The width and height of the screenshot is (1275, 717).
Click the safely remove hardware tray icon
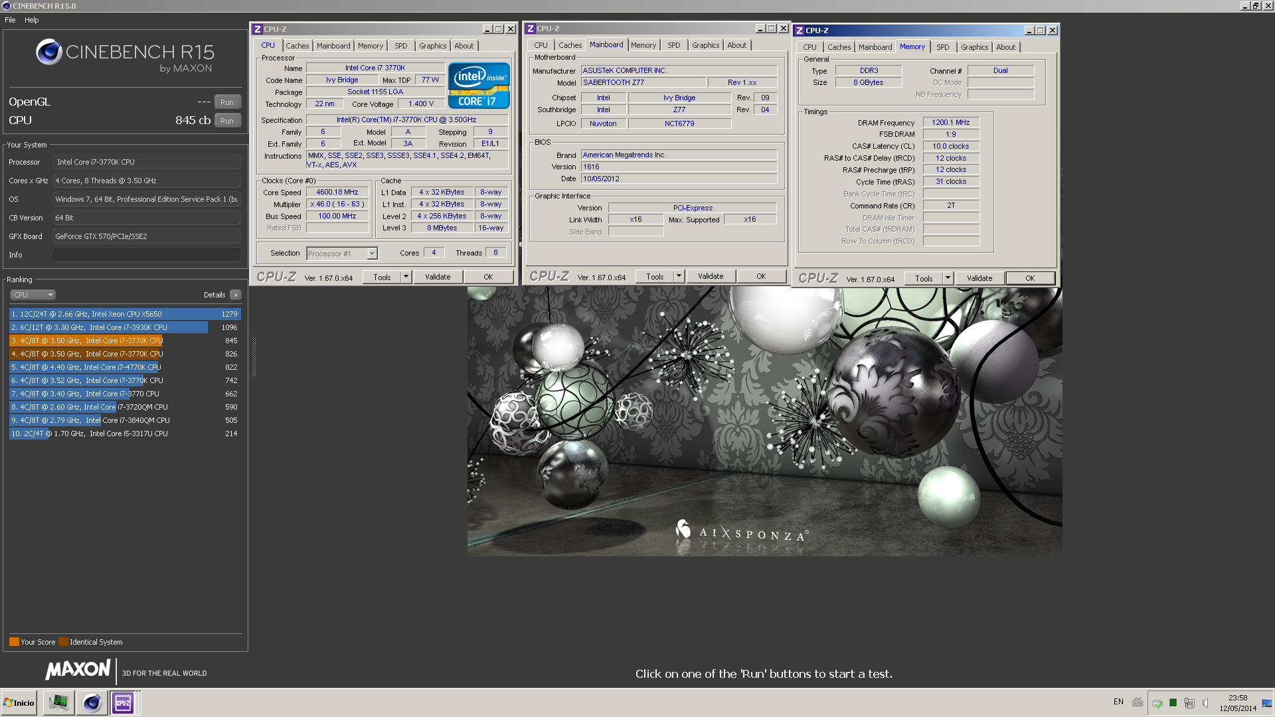(x=1157, y=702)
